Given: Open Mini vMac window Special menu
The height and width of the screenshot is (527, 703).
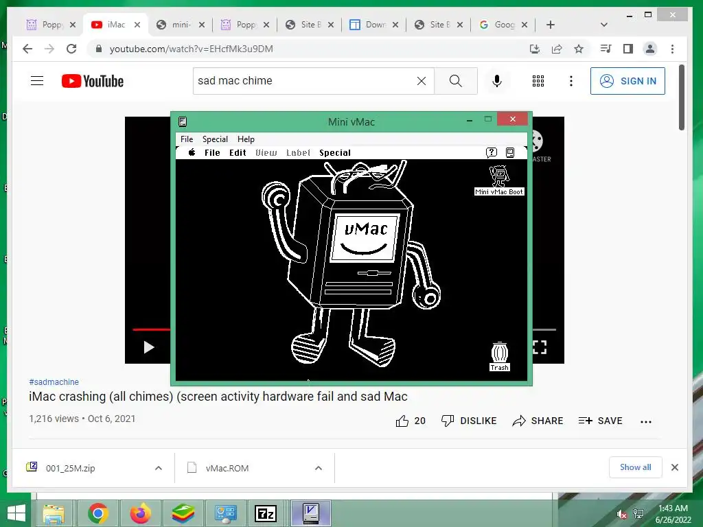Looking at the screenshot, I should click(215, 139).
